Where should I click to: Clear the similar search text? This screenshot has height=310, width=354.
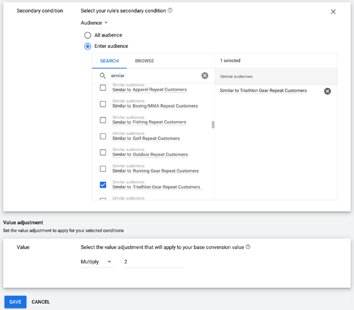pyautogui.click(x=205, y=76)
